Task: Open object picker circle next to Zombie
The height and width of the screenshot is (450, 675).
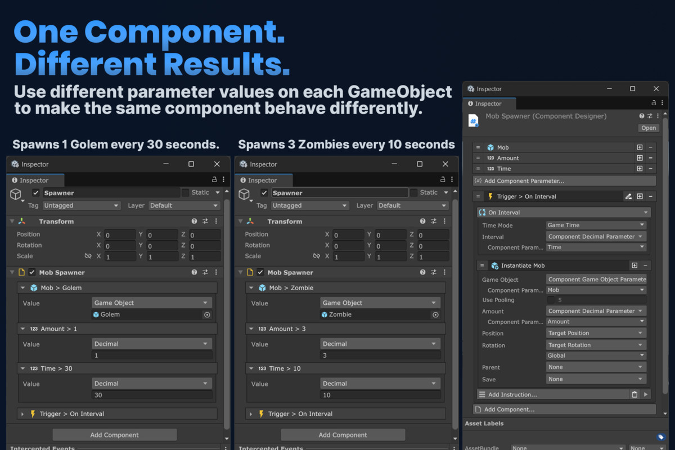Action: [x=435, y=315]
